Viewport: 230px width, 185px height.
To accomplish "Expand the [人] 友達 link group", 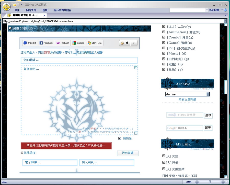I will [x=164, y=156].
